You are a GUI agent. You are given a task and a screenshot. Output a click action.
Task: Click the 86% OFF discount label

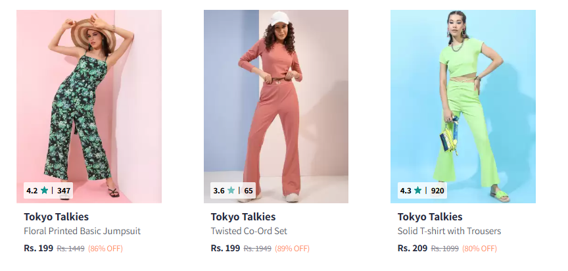(x=105, y=249)
